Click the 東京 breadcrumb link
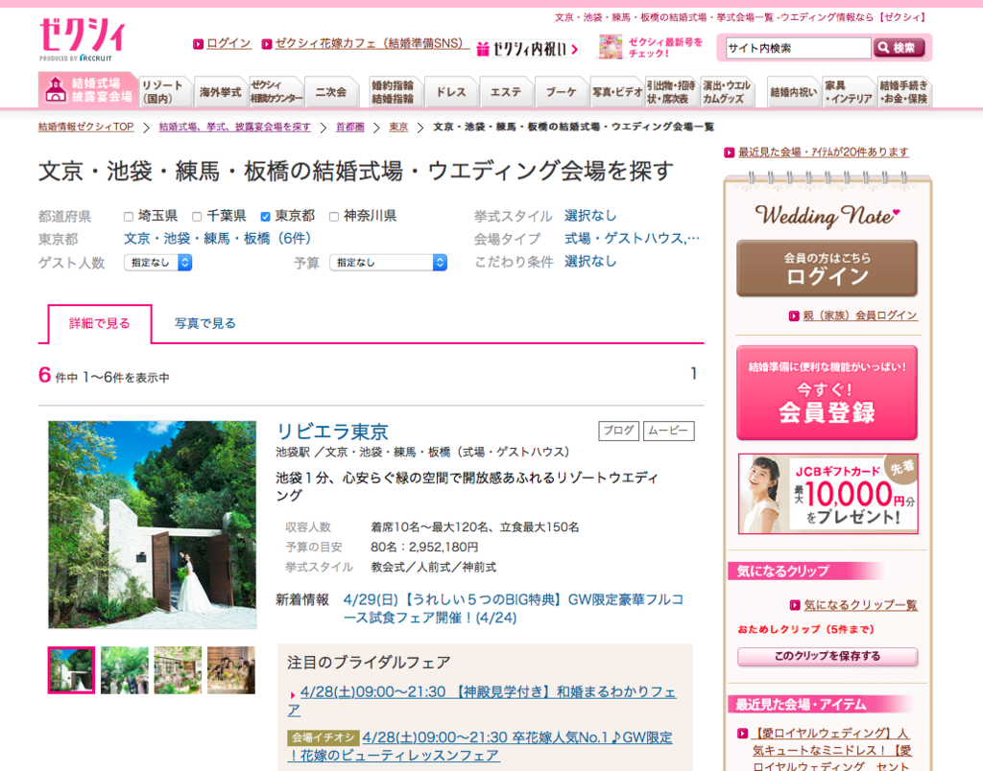The width and height of the screenshot is (983, 771). pos(398,128)
